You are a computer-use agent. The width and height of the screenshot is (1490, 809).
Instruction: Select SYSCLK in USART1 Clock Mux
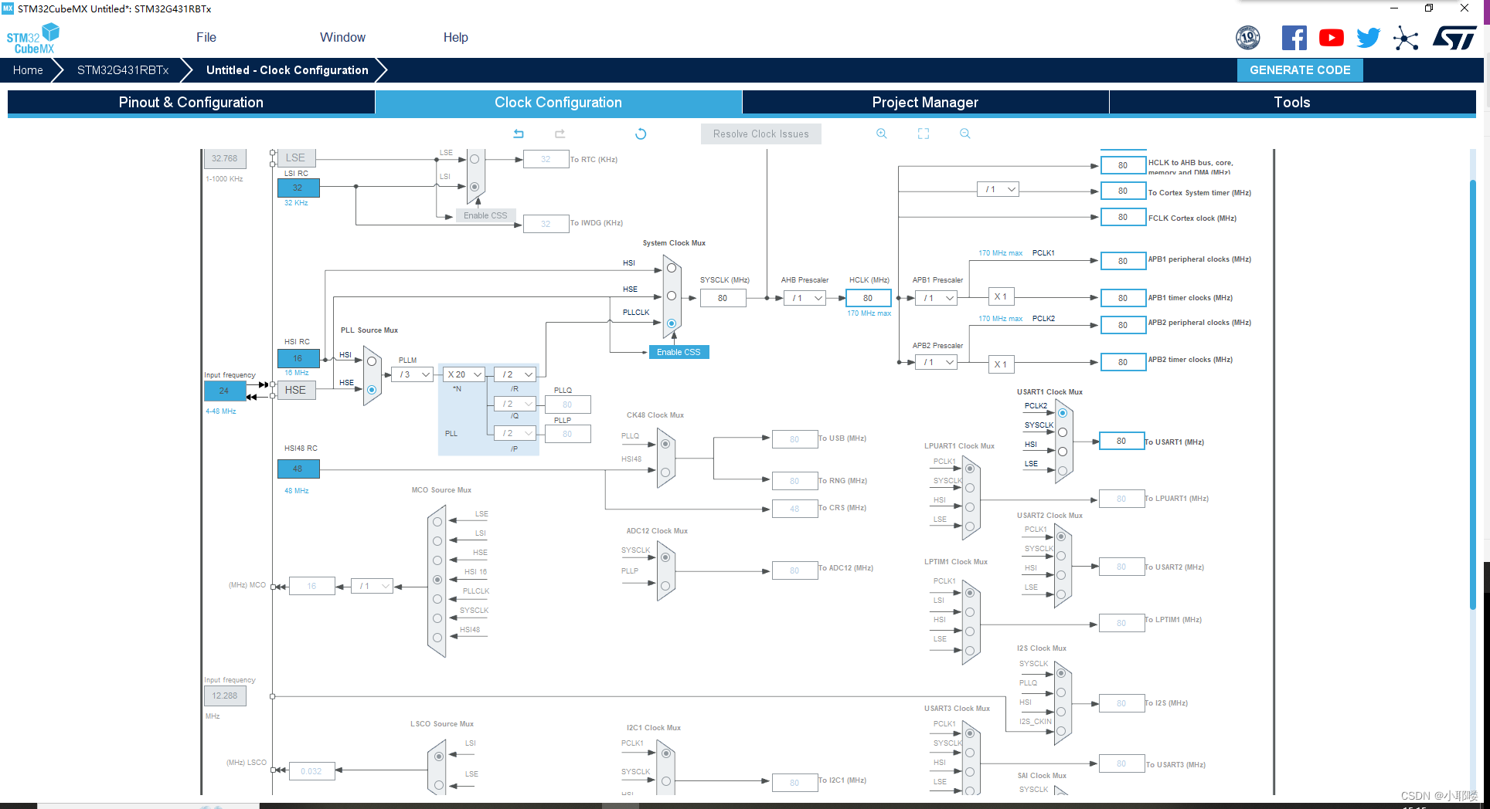click(x=1063, y=432)
